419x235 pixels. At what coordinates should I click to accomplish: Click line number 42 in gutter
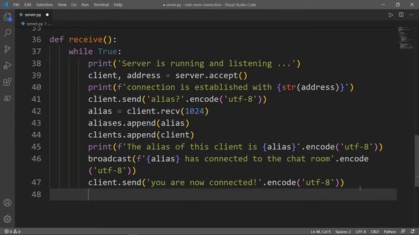(37, 111)
